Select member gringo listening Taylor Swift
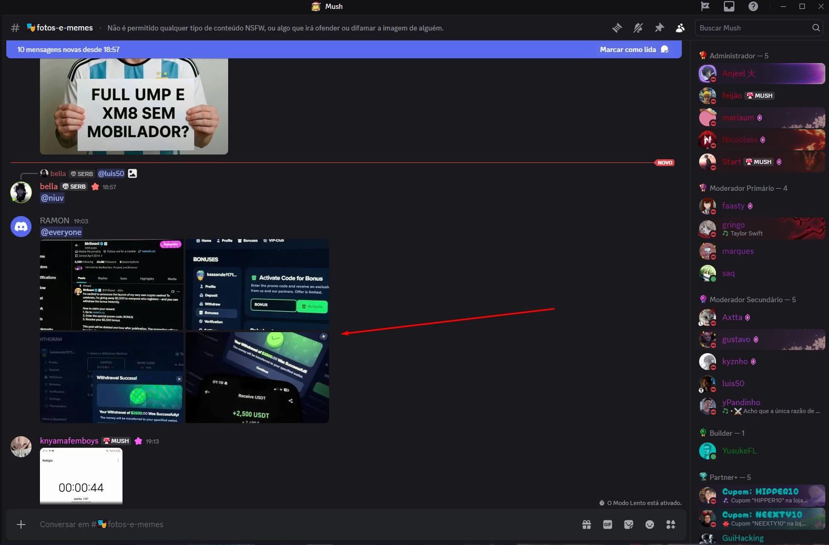 coord(762,229)
